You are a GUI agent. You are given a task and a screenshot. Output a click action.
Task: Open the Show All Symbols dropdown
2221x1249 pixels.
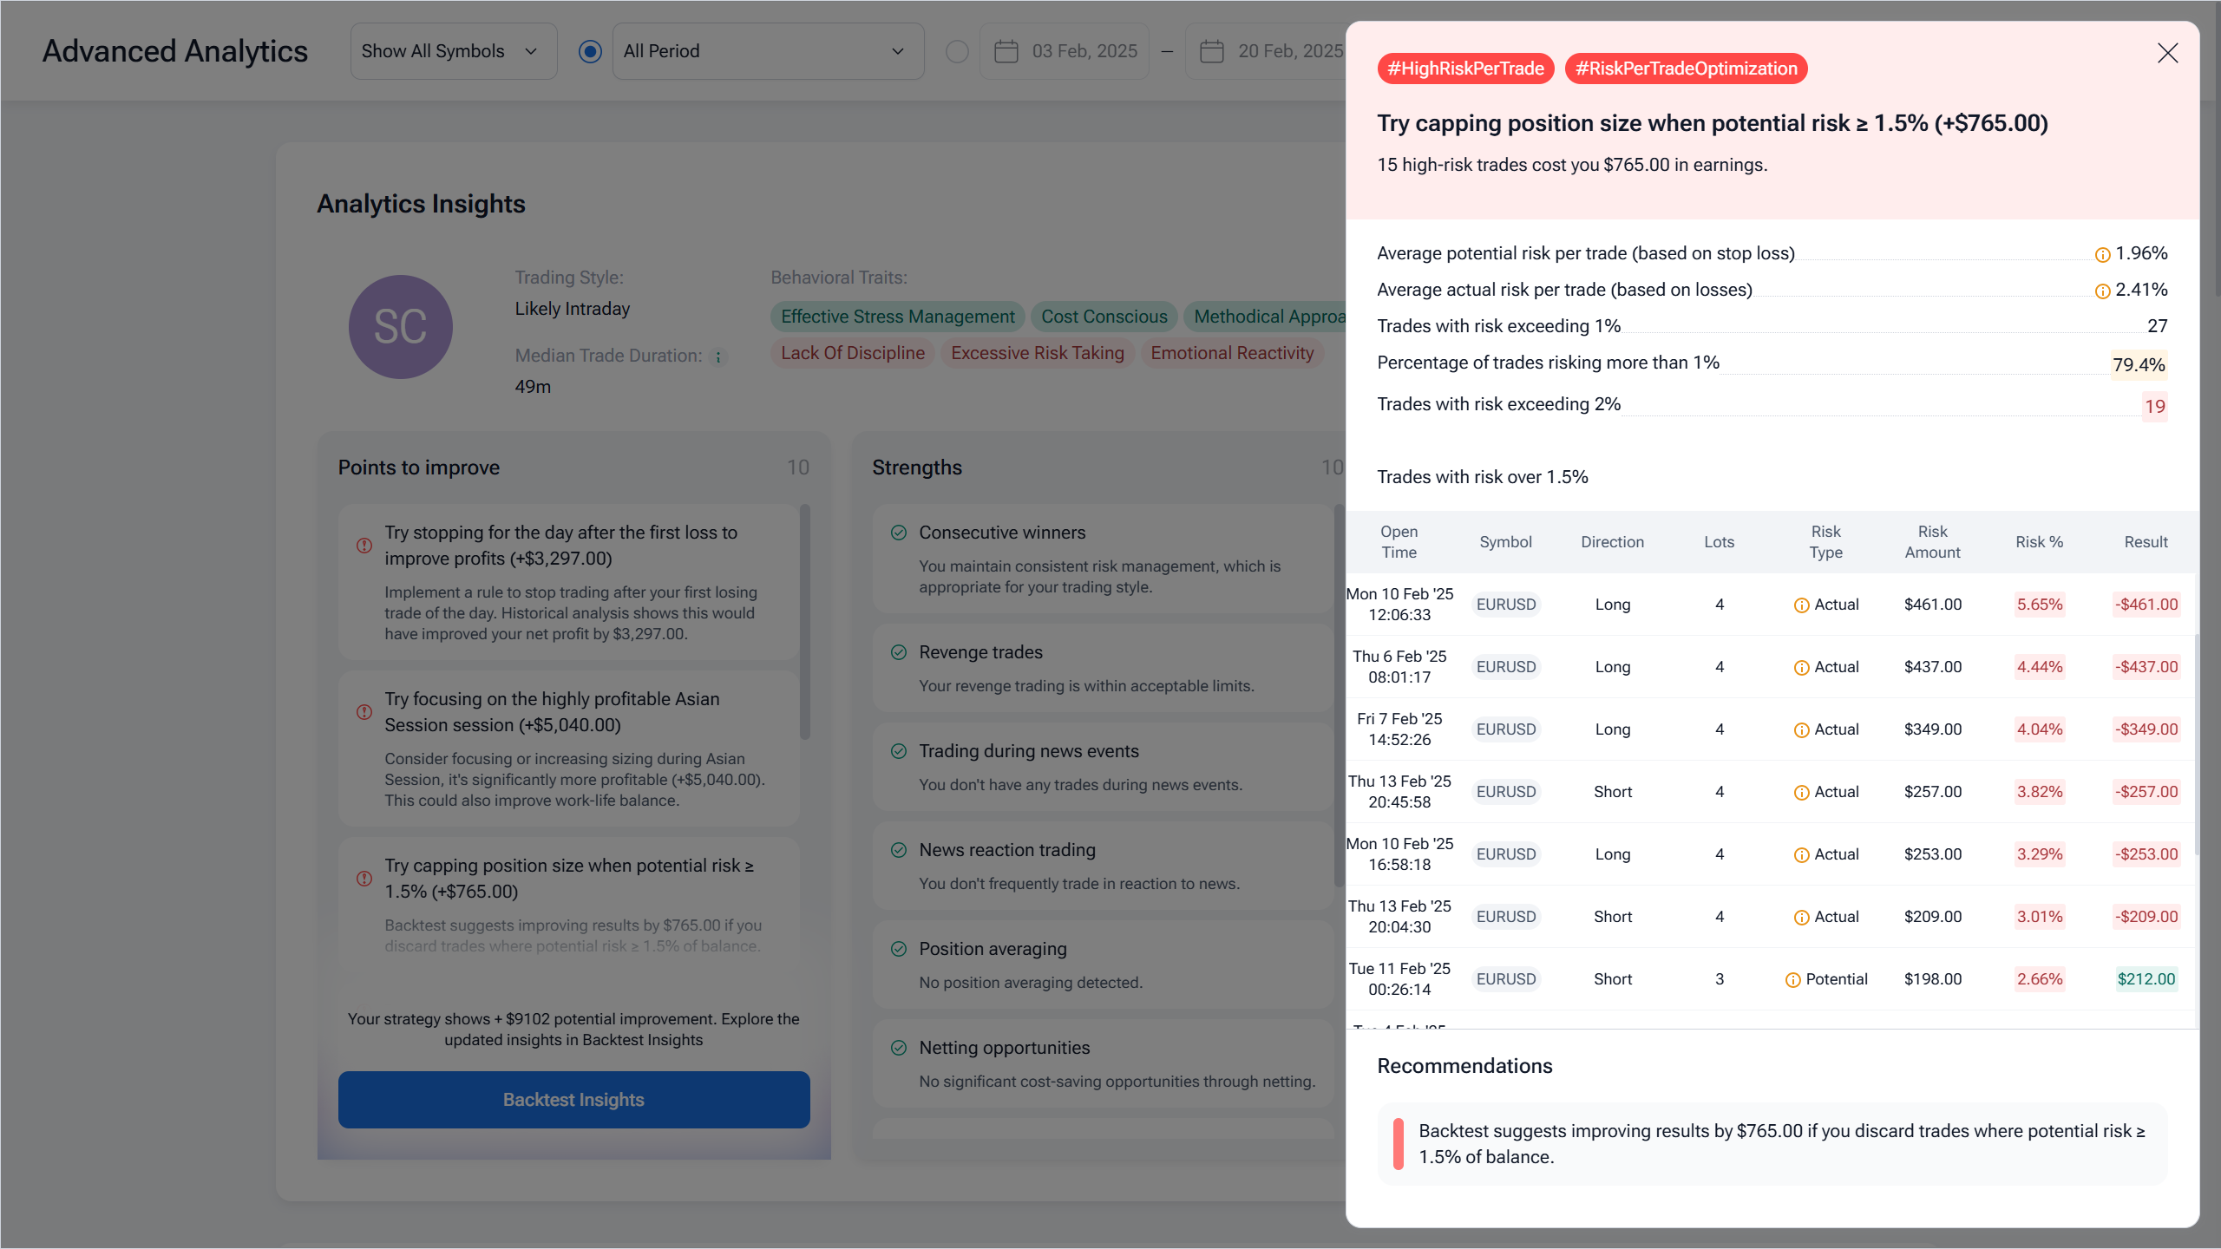[453, 51]
